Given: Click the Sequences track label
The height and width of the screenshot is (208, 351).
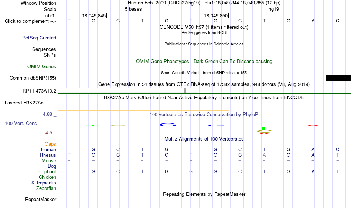Looking at the screenshot, I should (x=44, y=49).
